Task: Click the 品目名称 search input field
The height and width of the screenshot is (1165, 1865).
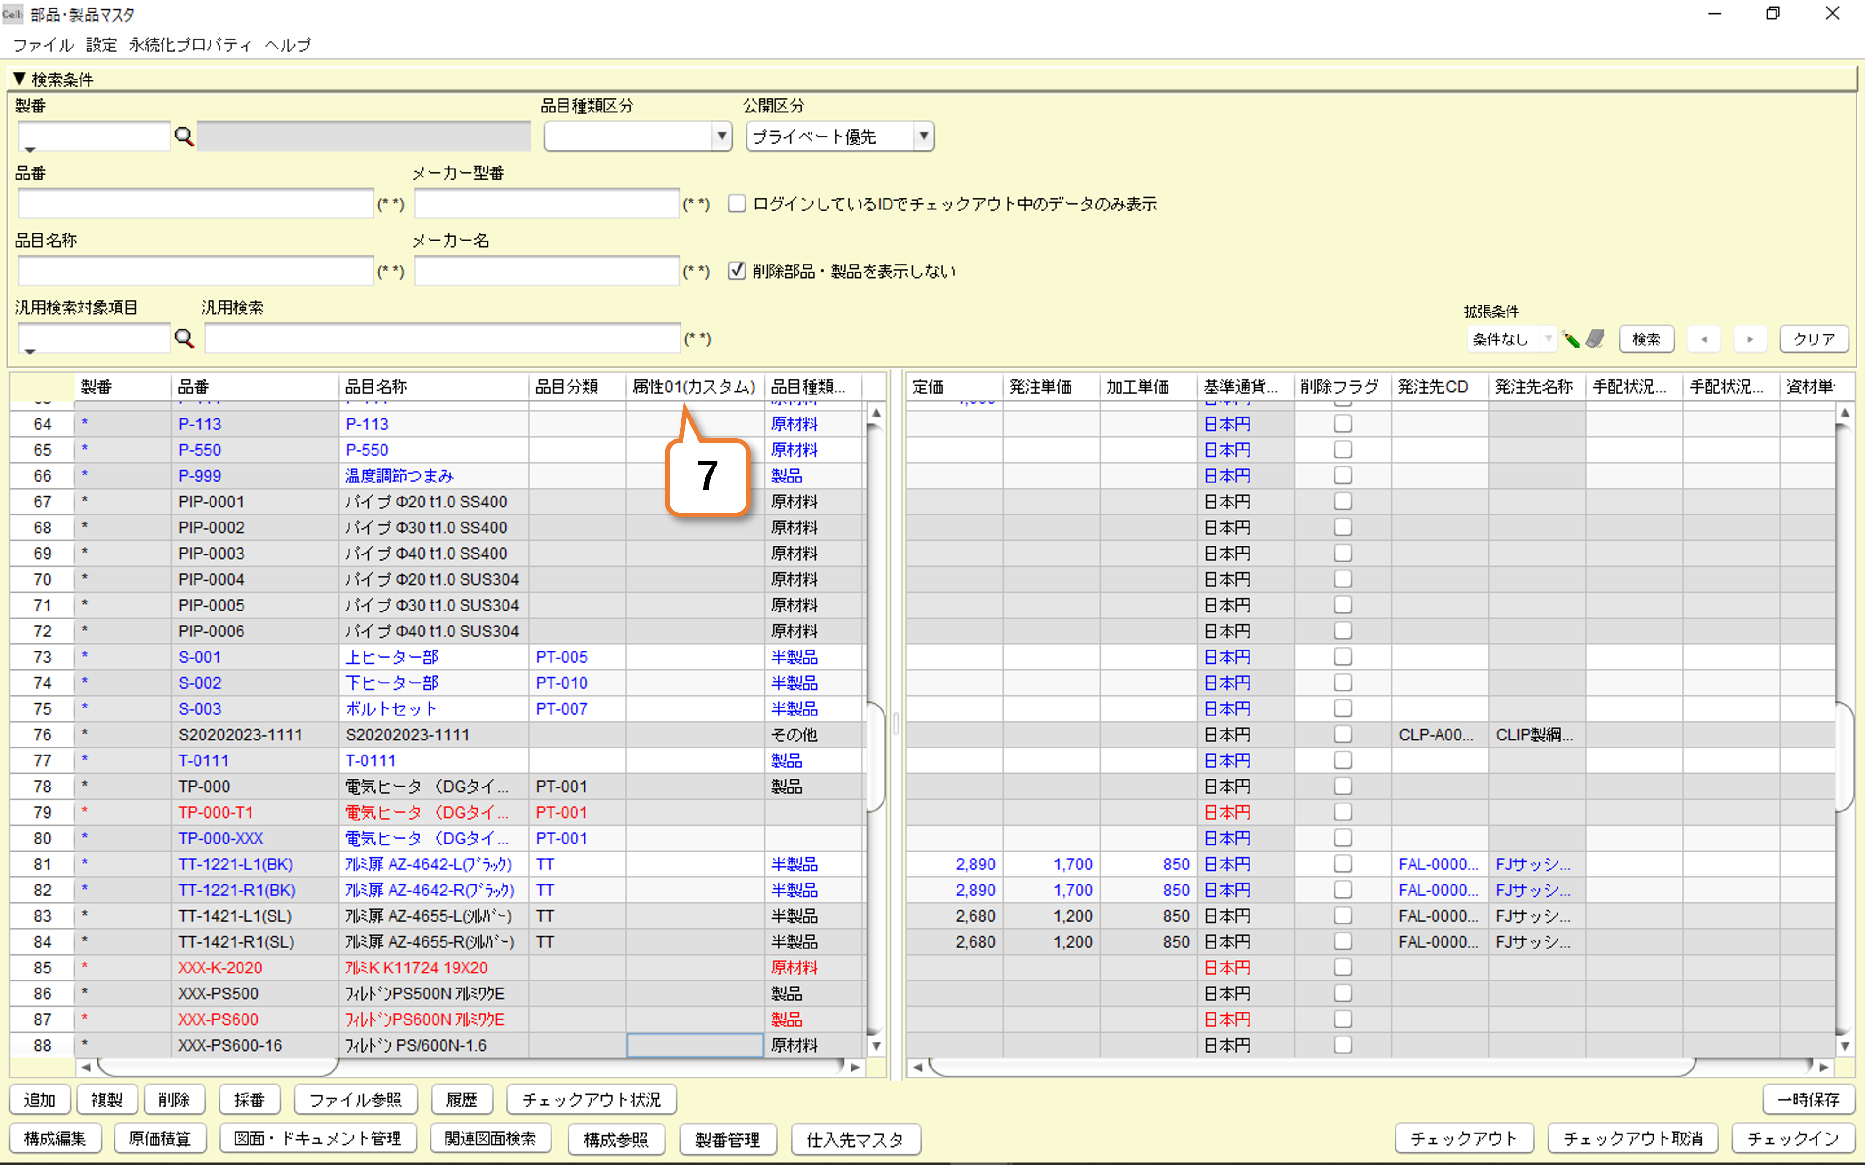Action: pyautogui.click(x=196, y=271)
